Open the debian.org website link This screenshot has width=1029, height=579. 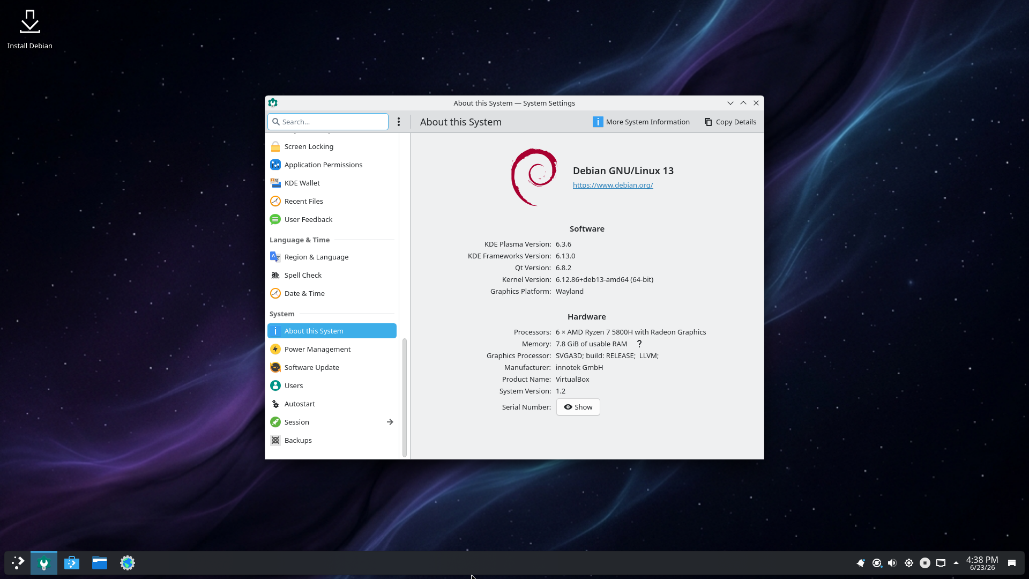pyautogui.click(x=613, y=185)
